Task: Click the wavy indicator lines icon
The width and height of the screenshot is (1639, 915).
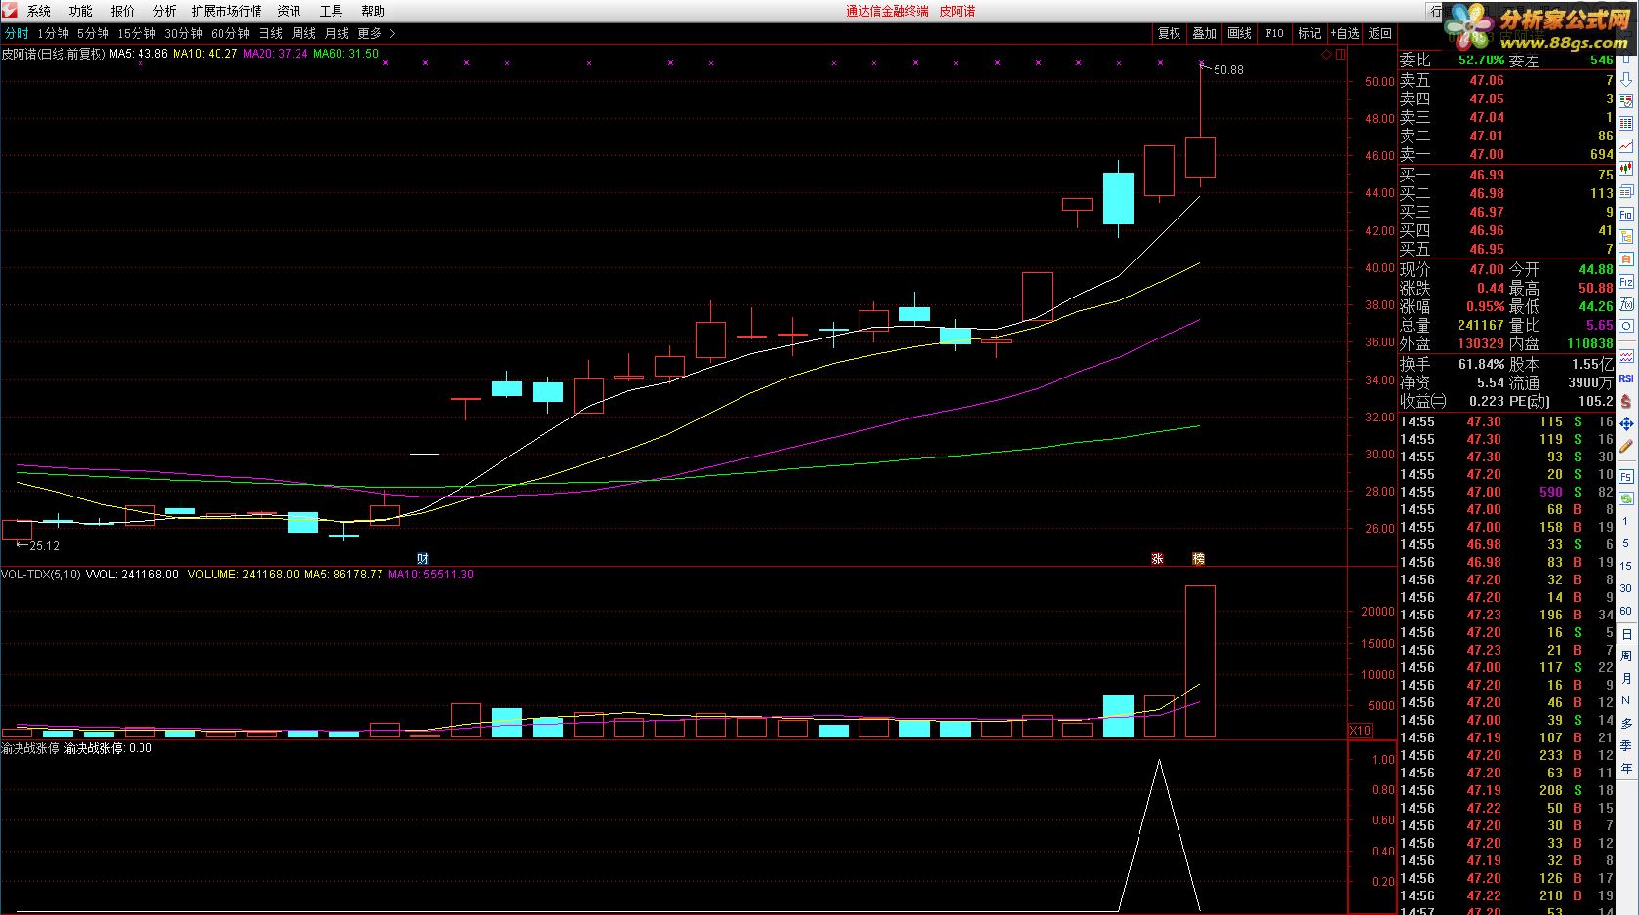Action: [x=1626, y=355]
